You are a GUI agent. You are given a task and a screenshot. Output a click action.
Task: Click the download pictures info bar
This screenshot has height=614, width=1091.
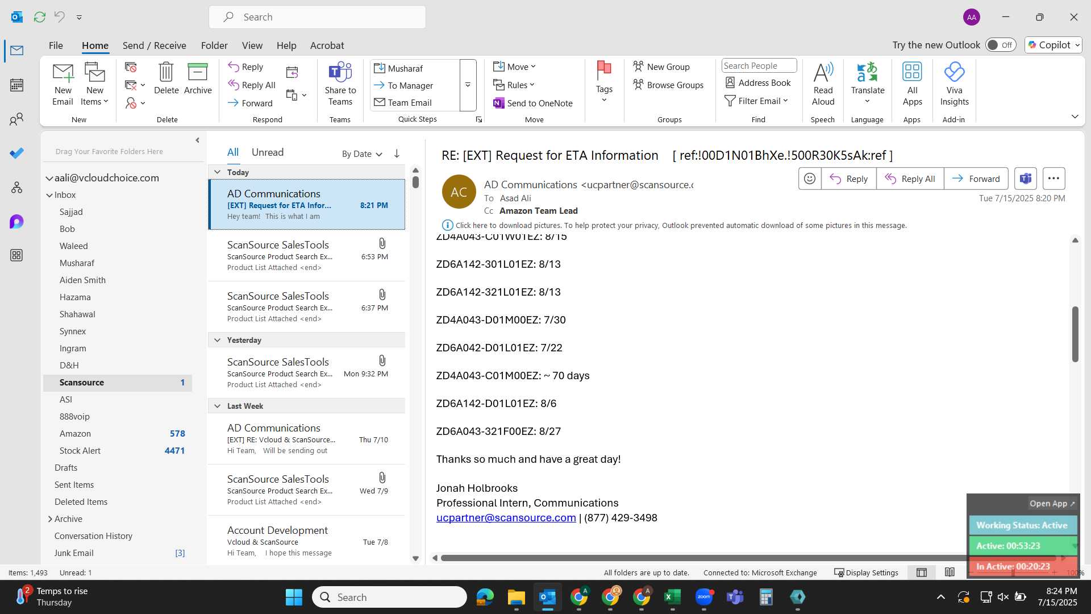point(674,226)
